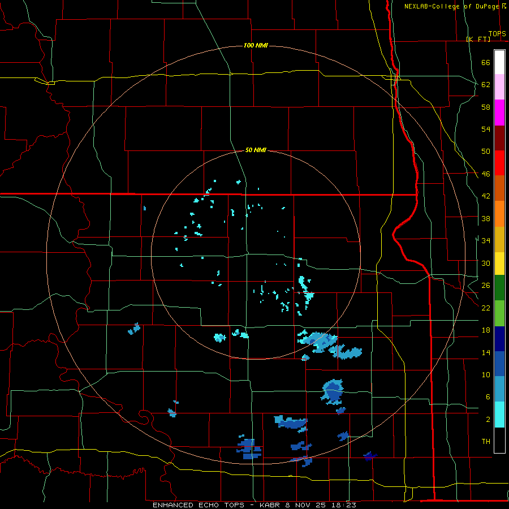Viewport: 509px width, 509px height.
Task: Click the legend value 66
Action: (486, 62)
